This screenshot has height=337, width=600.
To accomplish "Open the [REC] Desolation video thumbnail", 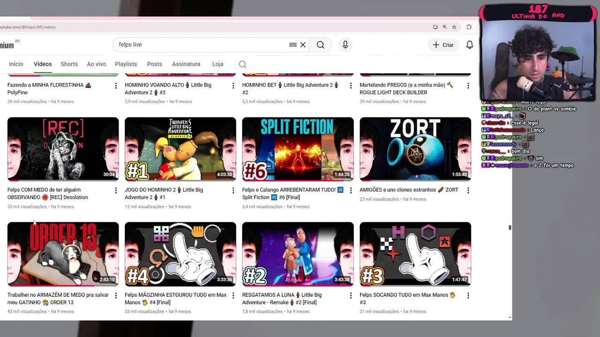I will (x=63, y=149).
